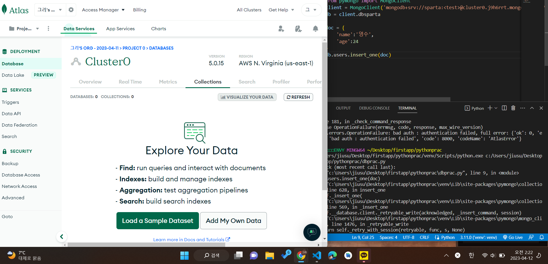This screenshot has height=264, width=548.
Task: Open the project three-dot options menu
Action: (49, 29)
